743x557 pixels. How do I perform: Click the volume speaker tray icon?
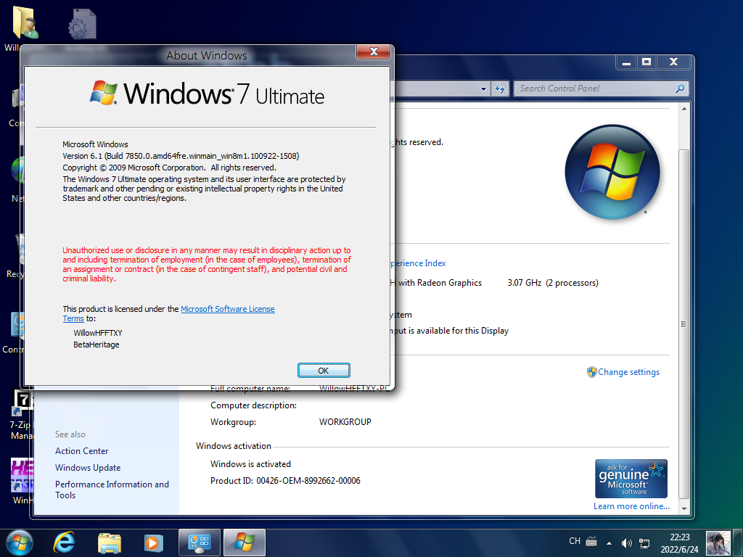pos(626,542)
